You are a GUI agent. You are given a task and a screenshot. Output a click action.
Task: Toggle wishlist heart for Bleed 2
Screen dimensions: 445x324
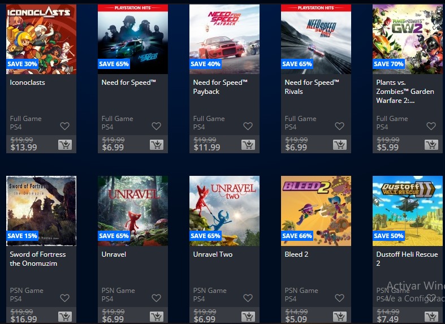pos(339,298)
